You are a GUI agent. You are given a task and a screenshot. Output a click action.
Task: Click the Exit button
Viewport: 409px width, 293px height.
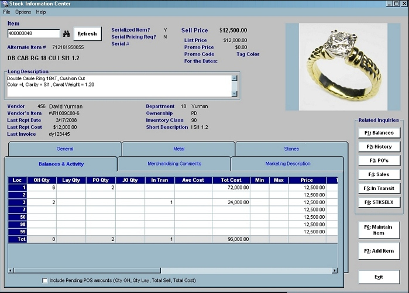click(x=379, y=277)
